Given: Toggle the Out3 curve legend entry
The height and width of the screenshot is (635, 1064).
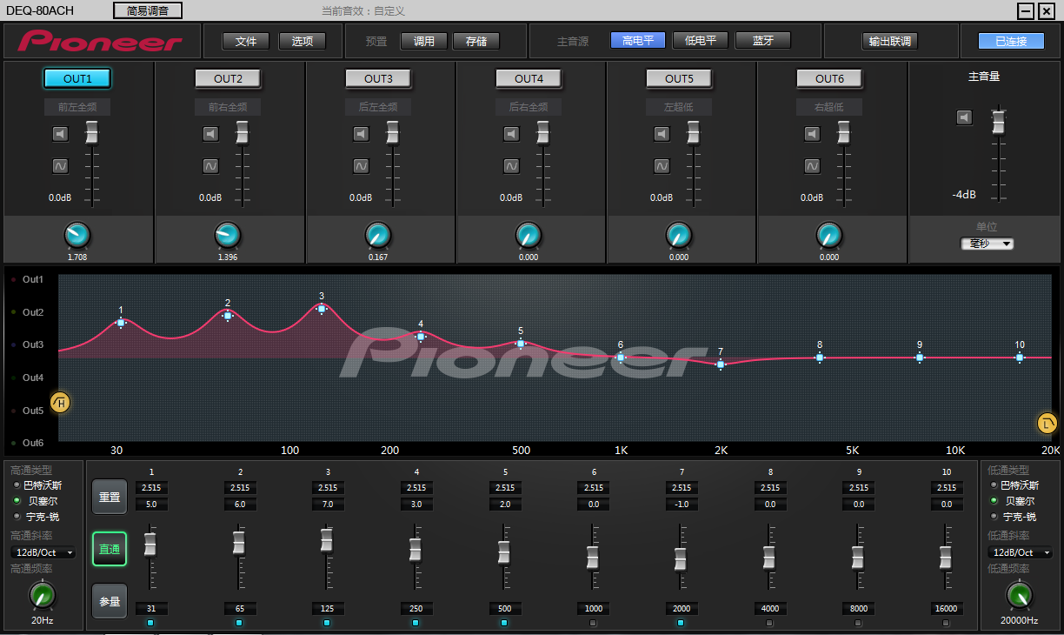Looking at the screenshot, I should click(28, 344).
